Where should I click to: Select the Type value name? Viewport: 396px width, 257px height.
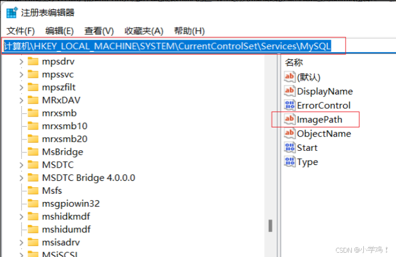(308, 162)
